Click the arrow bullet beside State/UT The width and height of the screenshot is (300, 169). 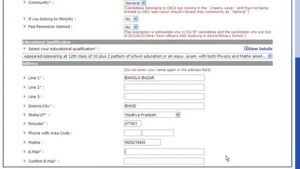[x=24, y=115]
